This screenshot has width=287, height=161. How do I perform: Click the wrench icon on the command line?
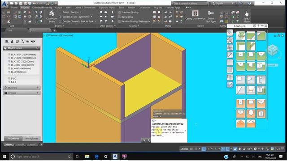(148, 140)
